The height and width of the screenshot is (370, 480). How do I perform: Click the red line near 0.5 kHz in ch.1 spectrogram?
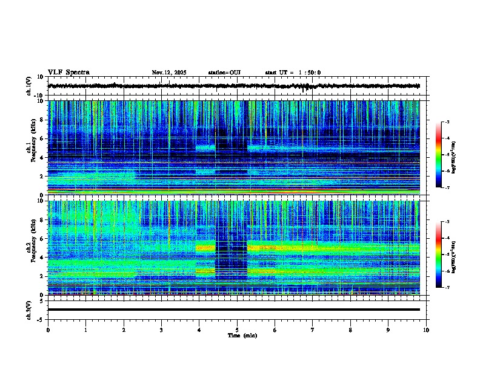[233, 190]
